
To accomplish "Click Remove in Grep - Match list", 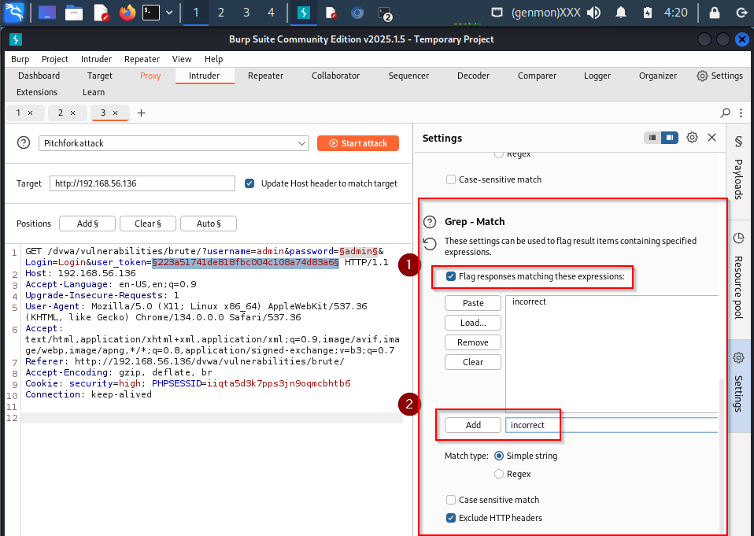I will tap(473, 342).
